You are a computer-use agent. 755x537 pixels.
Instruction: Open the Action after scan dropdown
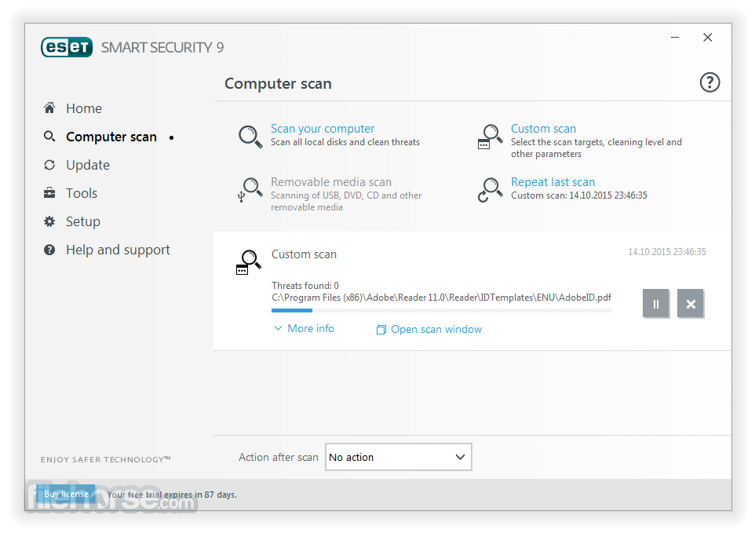coord(398,457)
